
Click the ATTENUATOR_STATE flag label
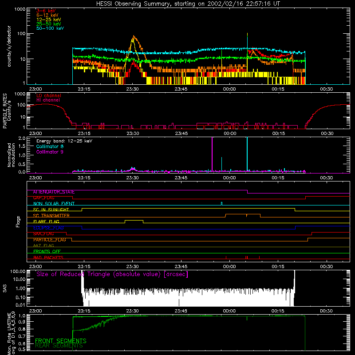[54, 192]
